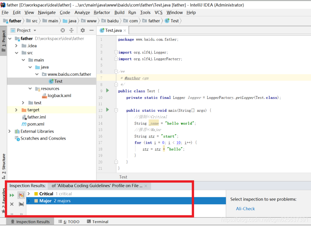Collapse the resources folder

[30, 88]
